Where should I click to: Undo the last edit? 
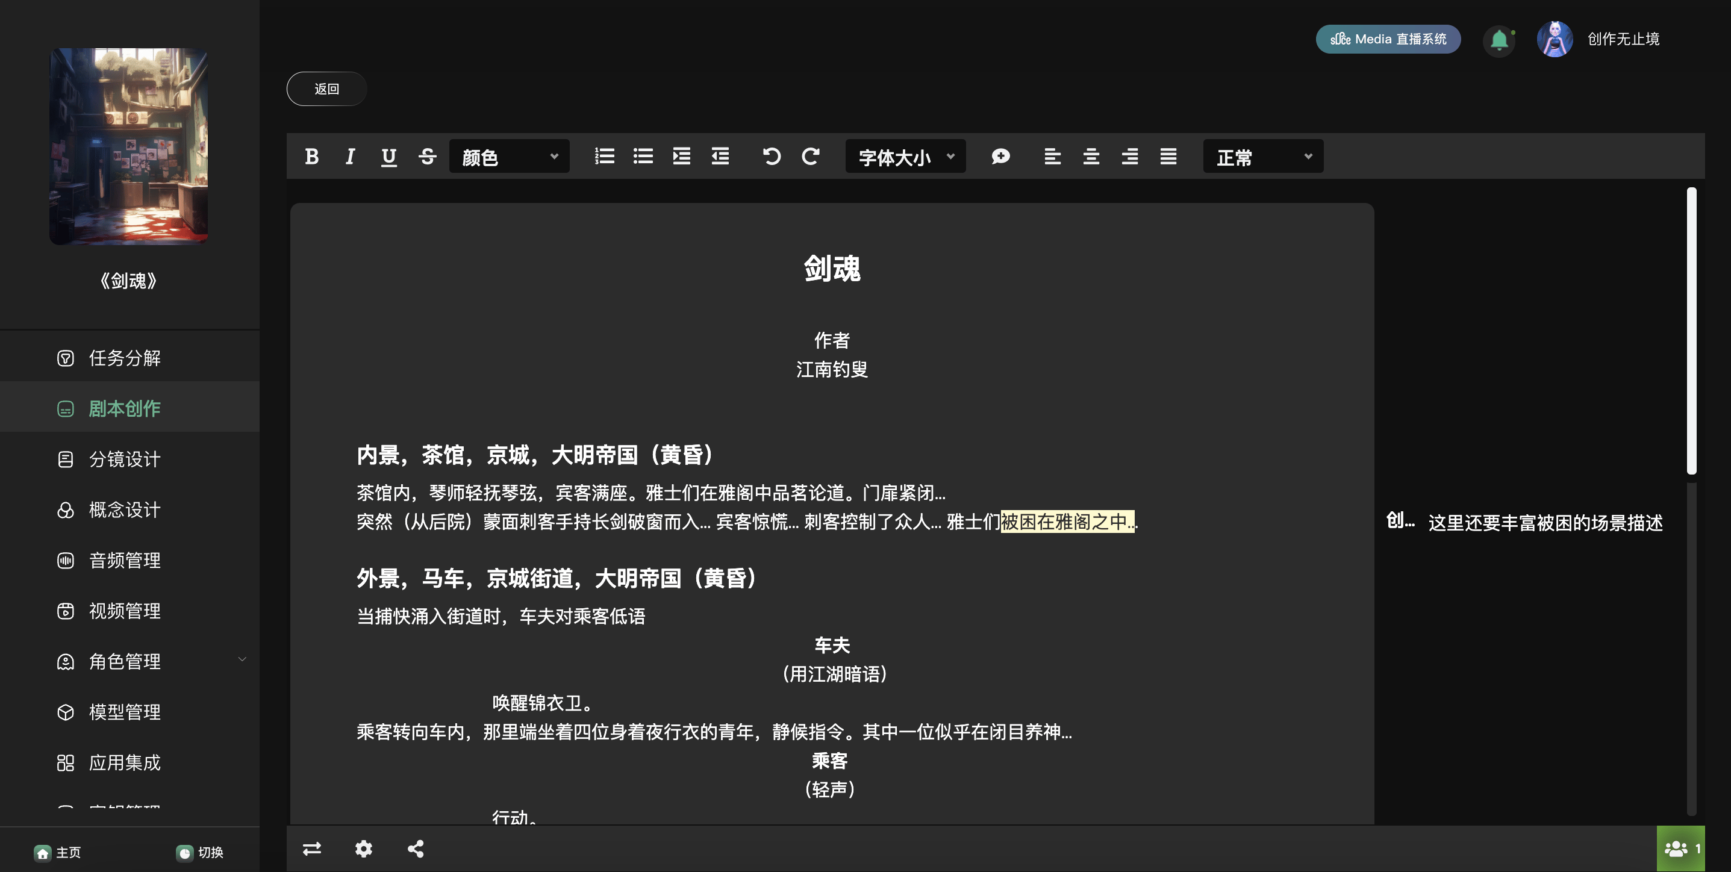772,157
